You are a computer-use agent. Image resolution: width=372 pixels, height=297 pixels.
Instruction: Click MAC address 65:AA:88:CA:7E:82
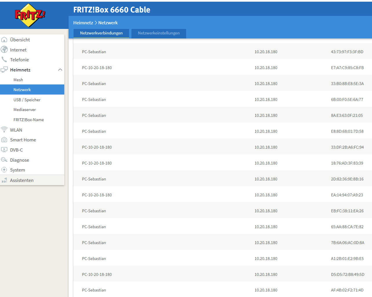point(347,227)
